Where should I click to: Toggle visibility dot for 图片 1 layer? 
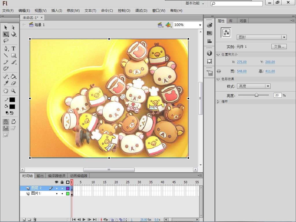[x=57, y=193]
